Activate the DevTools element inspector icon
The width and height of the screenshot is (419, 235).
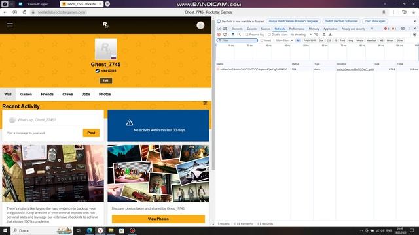[219, 29]
